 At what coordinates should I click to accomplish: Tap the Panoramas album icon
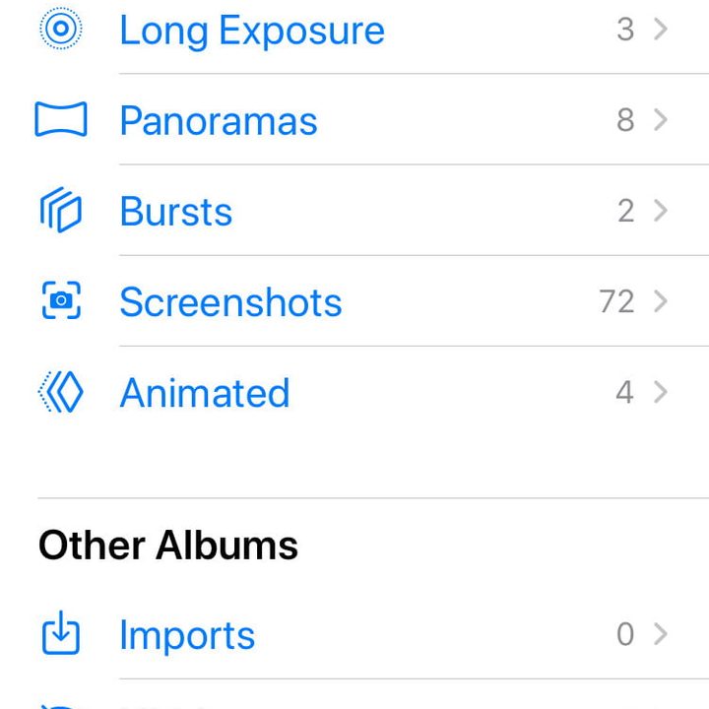click(61, 120)
